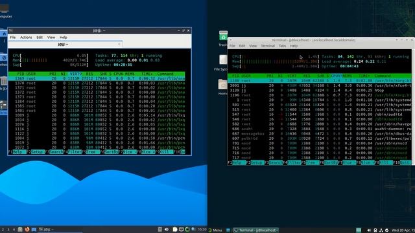Launch Firefox from the left taskbar
The width and height of the screenshot is (415, 233).
click(x=27, y=229)
